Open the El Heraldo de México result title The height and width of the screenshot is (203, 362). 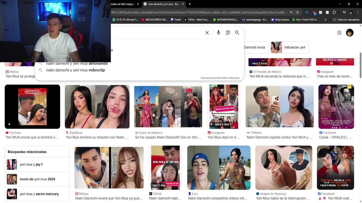click(279, 76)
